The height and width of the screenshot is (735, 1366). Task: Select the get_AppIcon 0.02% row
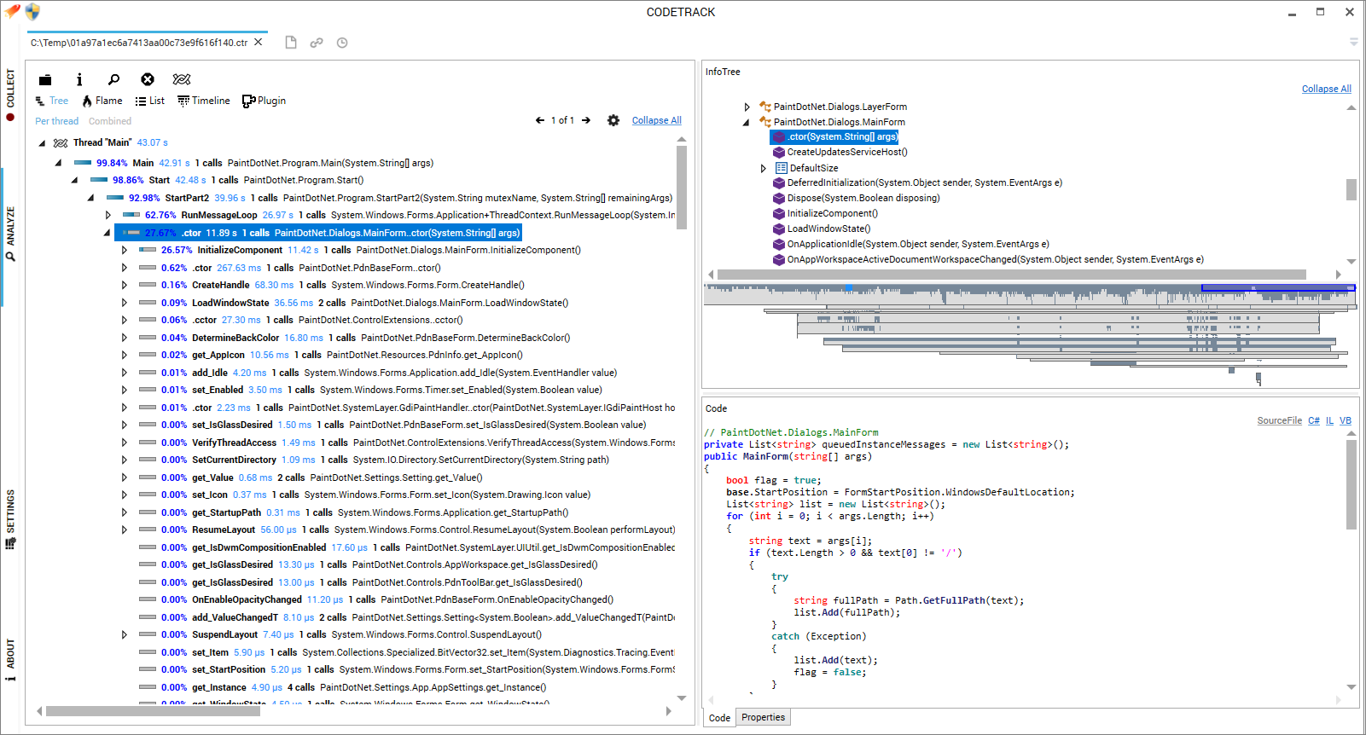click(x=330, y=355)
